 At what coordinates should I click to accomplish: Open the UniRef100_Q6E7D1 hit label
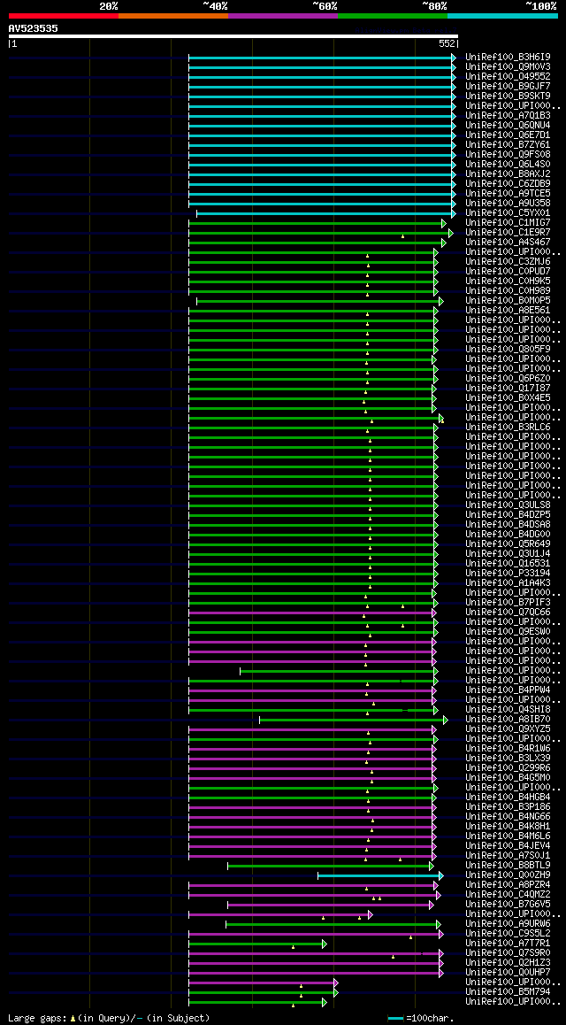[508, 135]
